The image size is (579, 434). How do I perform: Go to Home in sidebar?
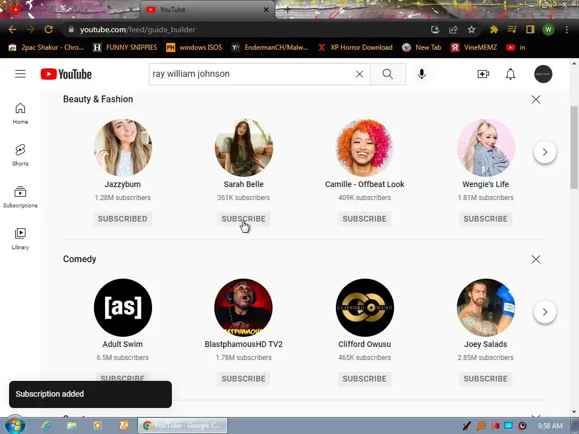pyautogui.click(x=20, y=113)
